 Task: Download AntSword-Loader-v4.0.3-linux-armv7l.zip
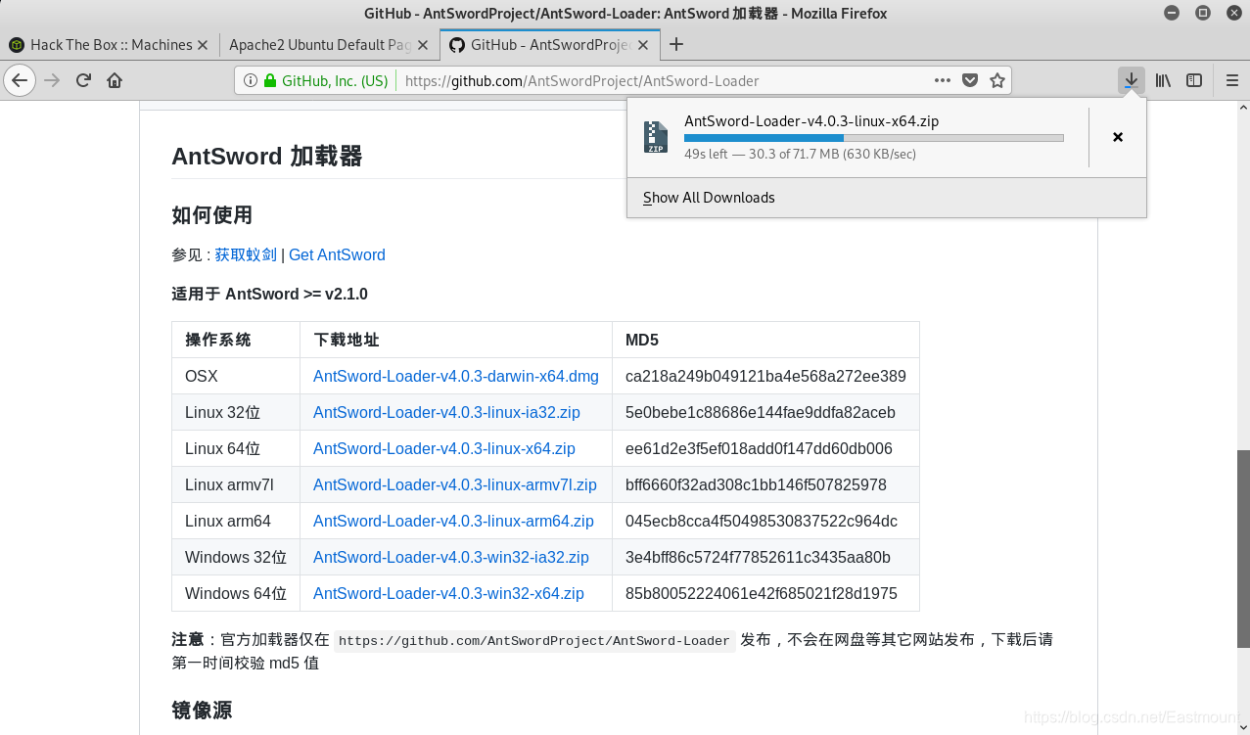click(x=455, y=484)
